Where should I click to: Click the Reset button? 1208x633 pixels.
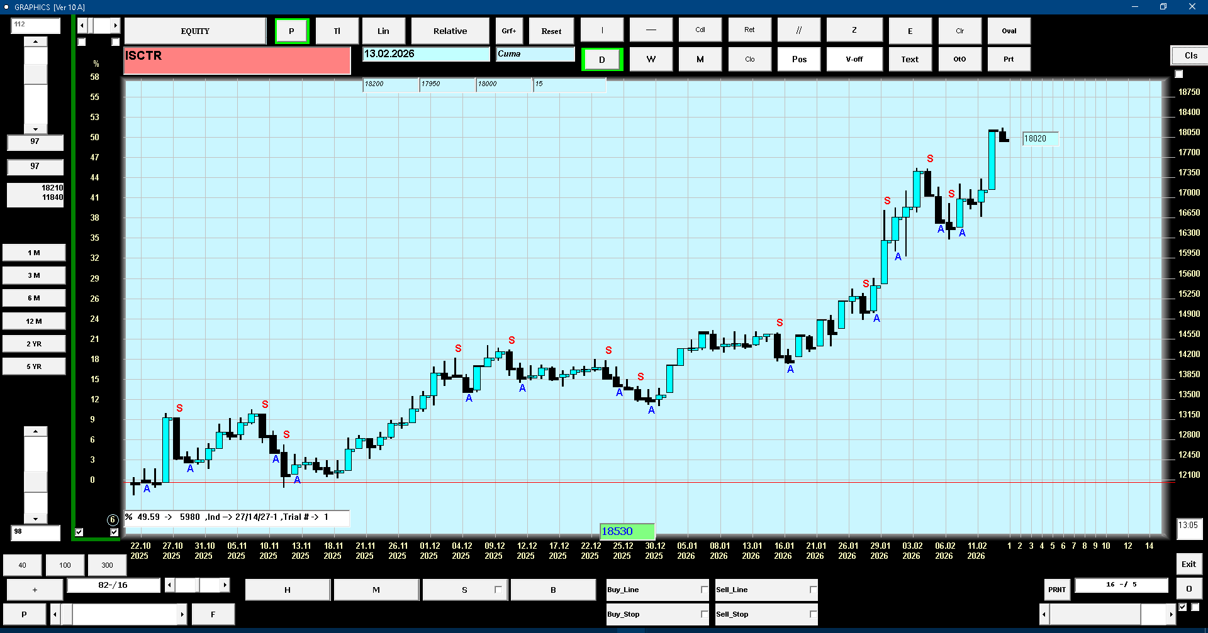click(551, 31)
